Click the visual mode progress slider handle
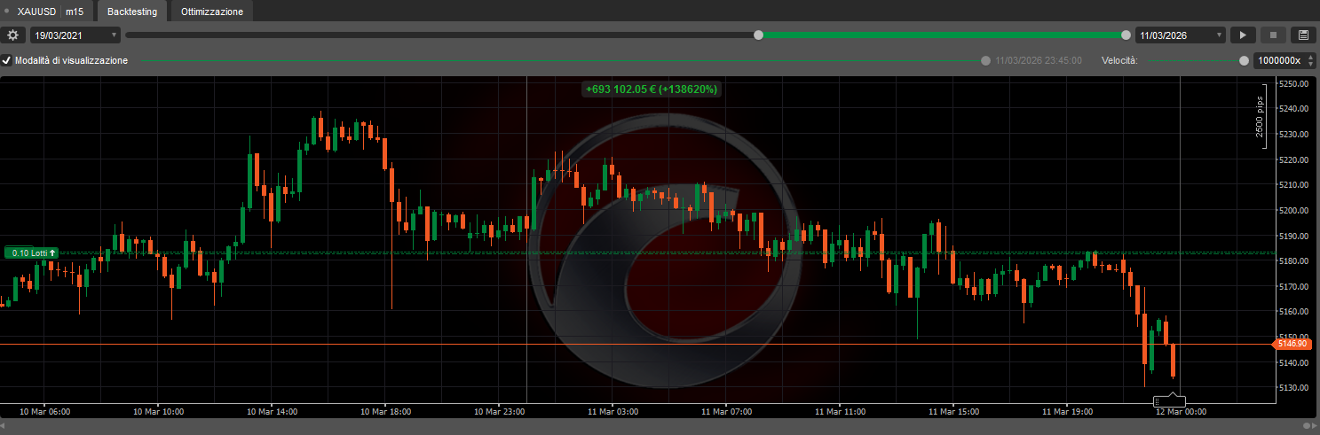The image size is (1320, 435). 985,61
